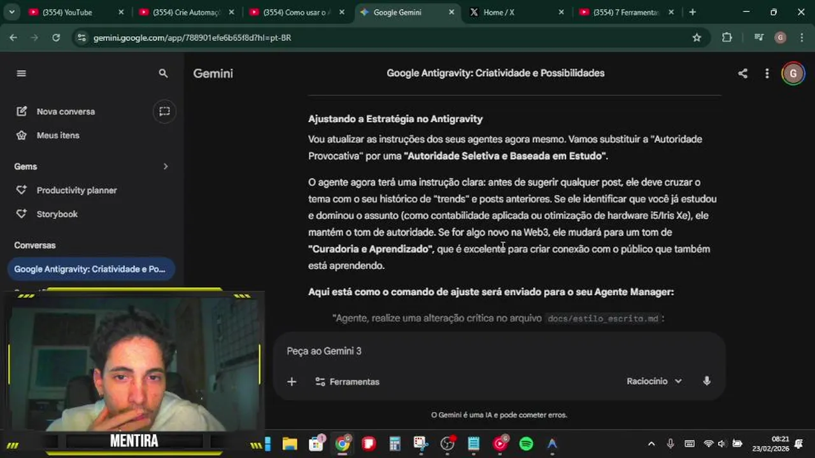
Task: Click the heading Ajustando a Estratégia no Antigravity
Action: [x=395, y=119]
